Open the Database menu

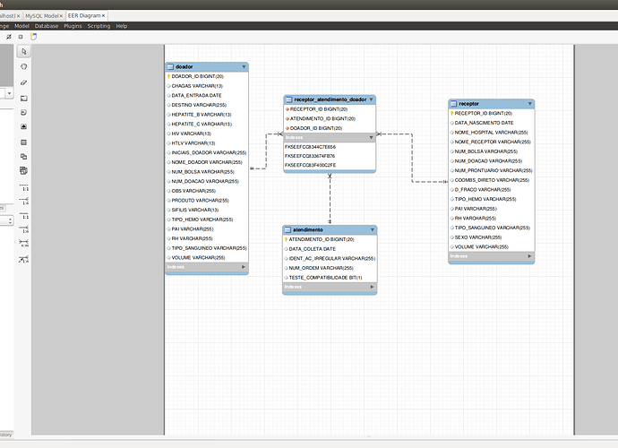[47, 26]
